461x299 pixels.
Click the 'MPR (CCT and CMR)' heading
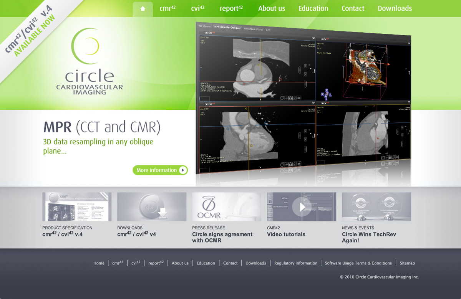(x=102, y=127)
